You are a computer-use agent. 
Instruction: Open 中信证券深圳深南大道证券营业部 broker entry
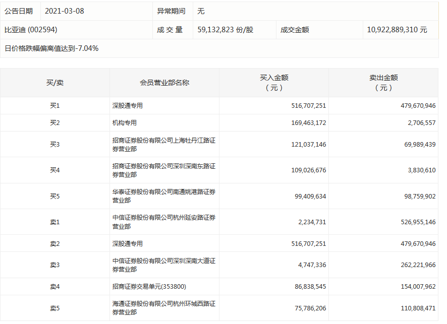click(x=163, y=265)
